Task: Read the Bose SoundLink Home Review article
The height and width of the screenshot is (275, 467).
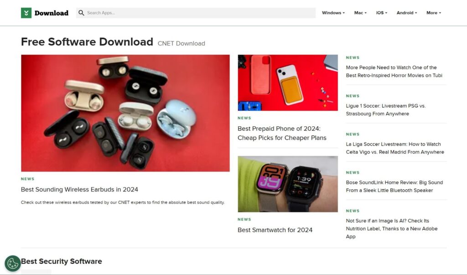Action: pyautogui.click(x=394, y=186)
